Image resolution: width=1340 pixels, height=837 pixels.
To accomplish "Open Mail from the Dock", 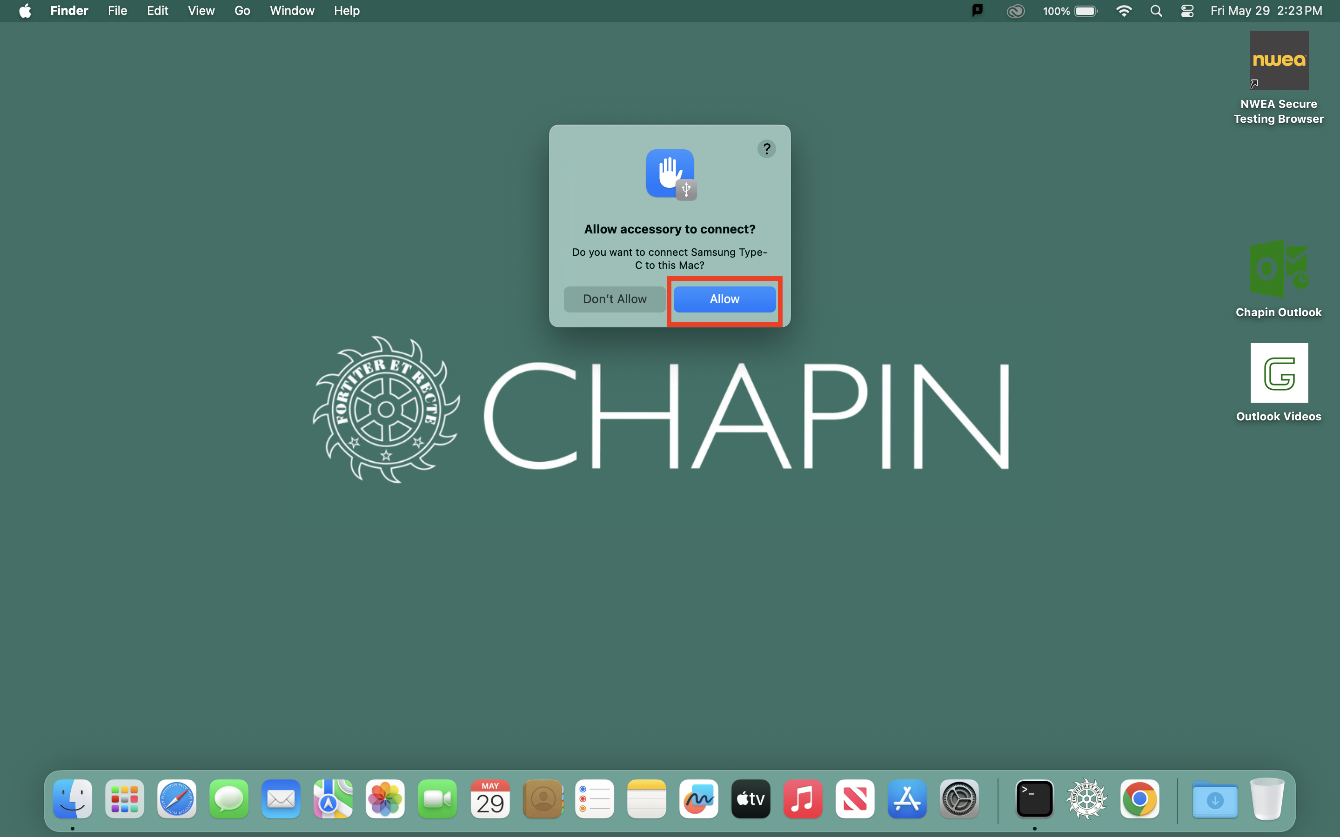I will click(x=281, y=799).
